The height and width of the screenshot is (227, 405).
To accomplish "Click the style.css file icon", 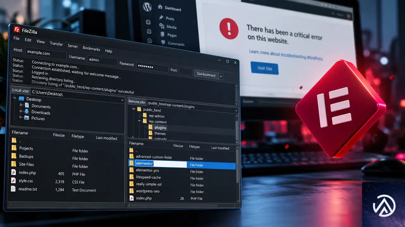I will [x=13, y=180].
